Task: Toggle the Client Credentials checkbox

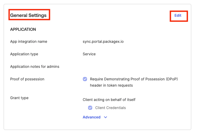Action: (90, 108)
